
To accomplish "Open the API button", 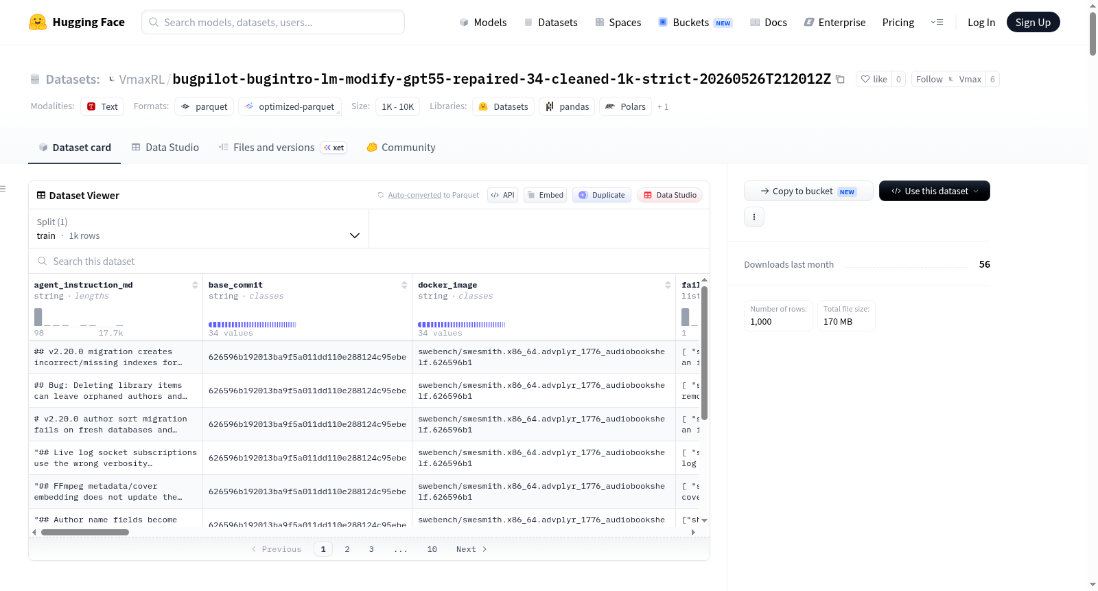I will (x=502, y=195).
